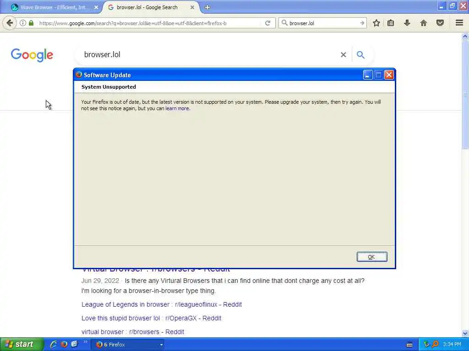Launch Firefox from quick launch bar
Screen dimensions: 469x351
tap(64, 344)
